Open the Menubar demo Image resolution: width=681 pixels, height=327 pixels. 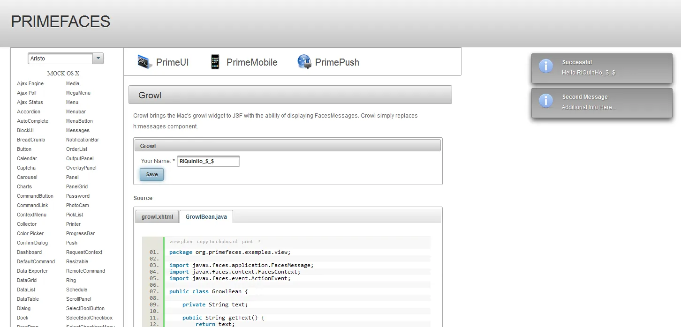(x=76, y=111)
